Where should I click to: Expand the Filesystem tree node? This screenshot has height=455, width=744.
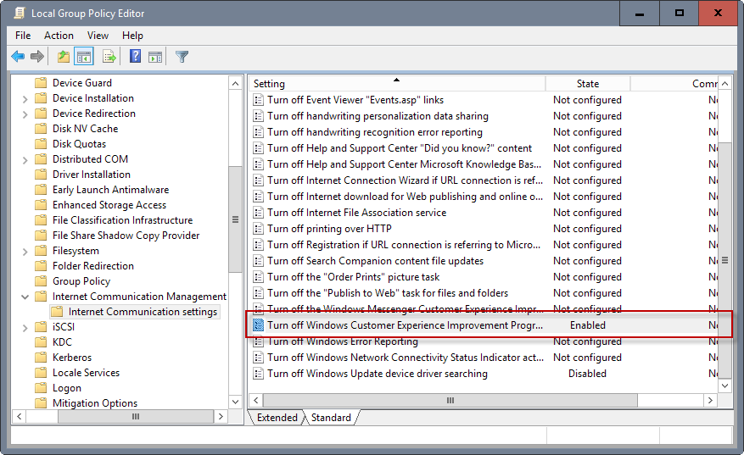[x=25, y=252]
